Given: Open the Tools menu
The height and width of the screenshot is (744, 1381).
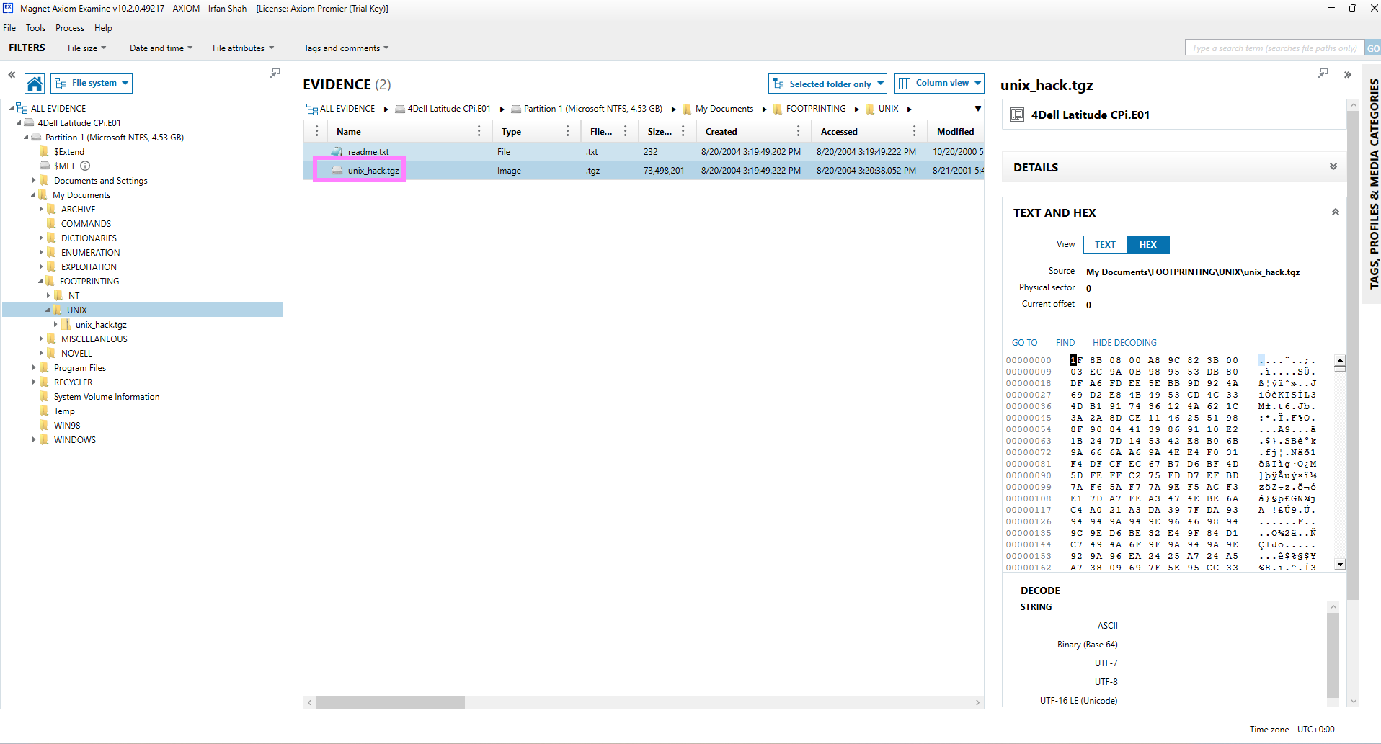Looking at the screenshot, I should click(x=35, y=28).
